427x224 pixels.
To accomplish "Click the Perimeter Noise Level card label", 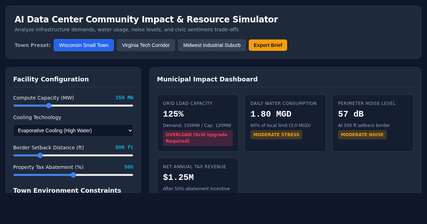I will 367,103.
